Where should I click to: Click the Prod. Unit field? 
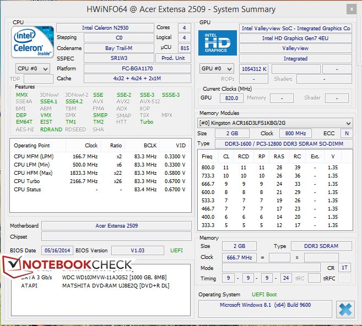(x=173, y=58)
